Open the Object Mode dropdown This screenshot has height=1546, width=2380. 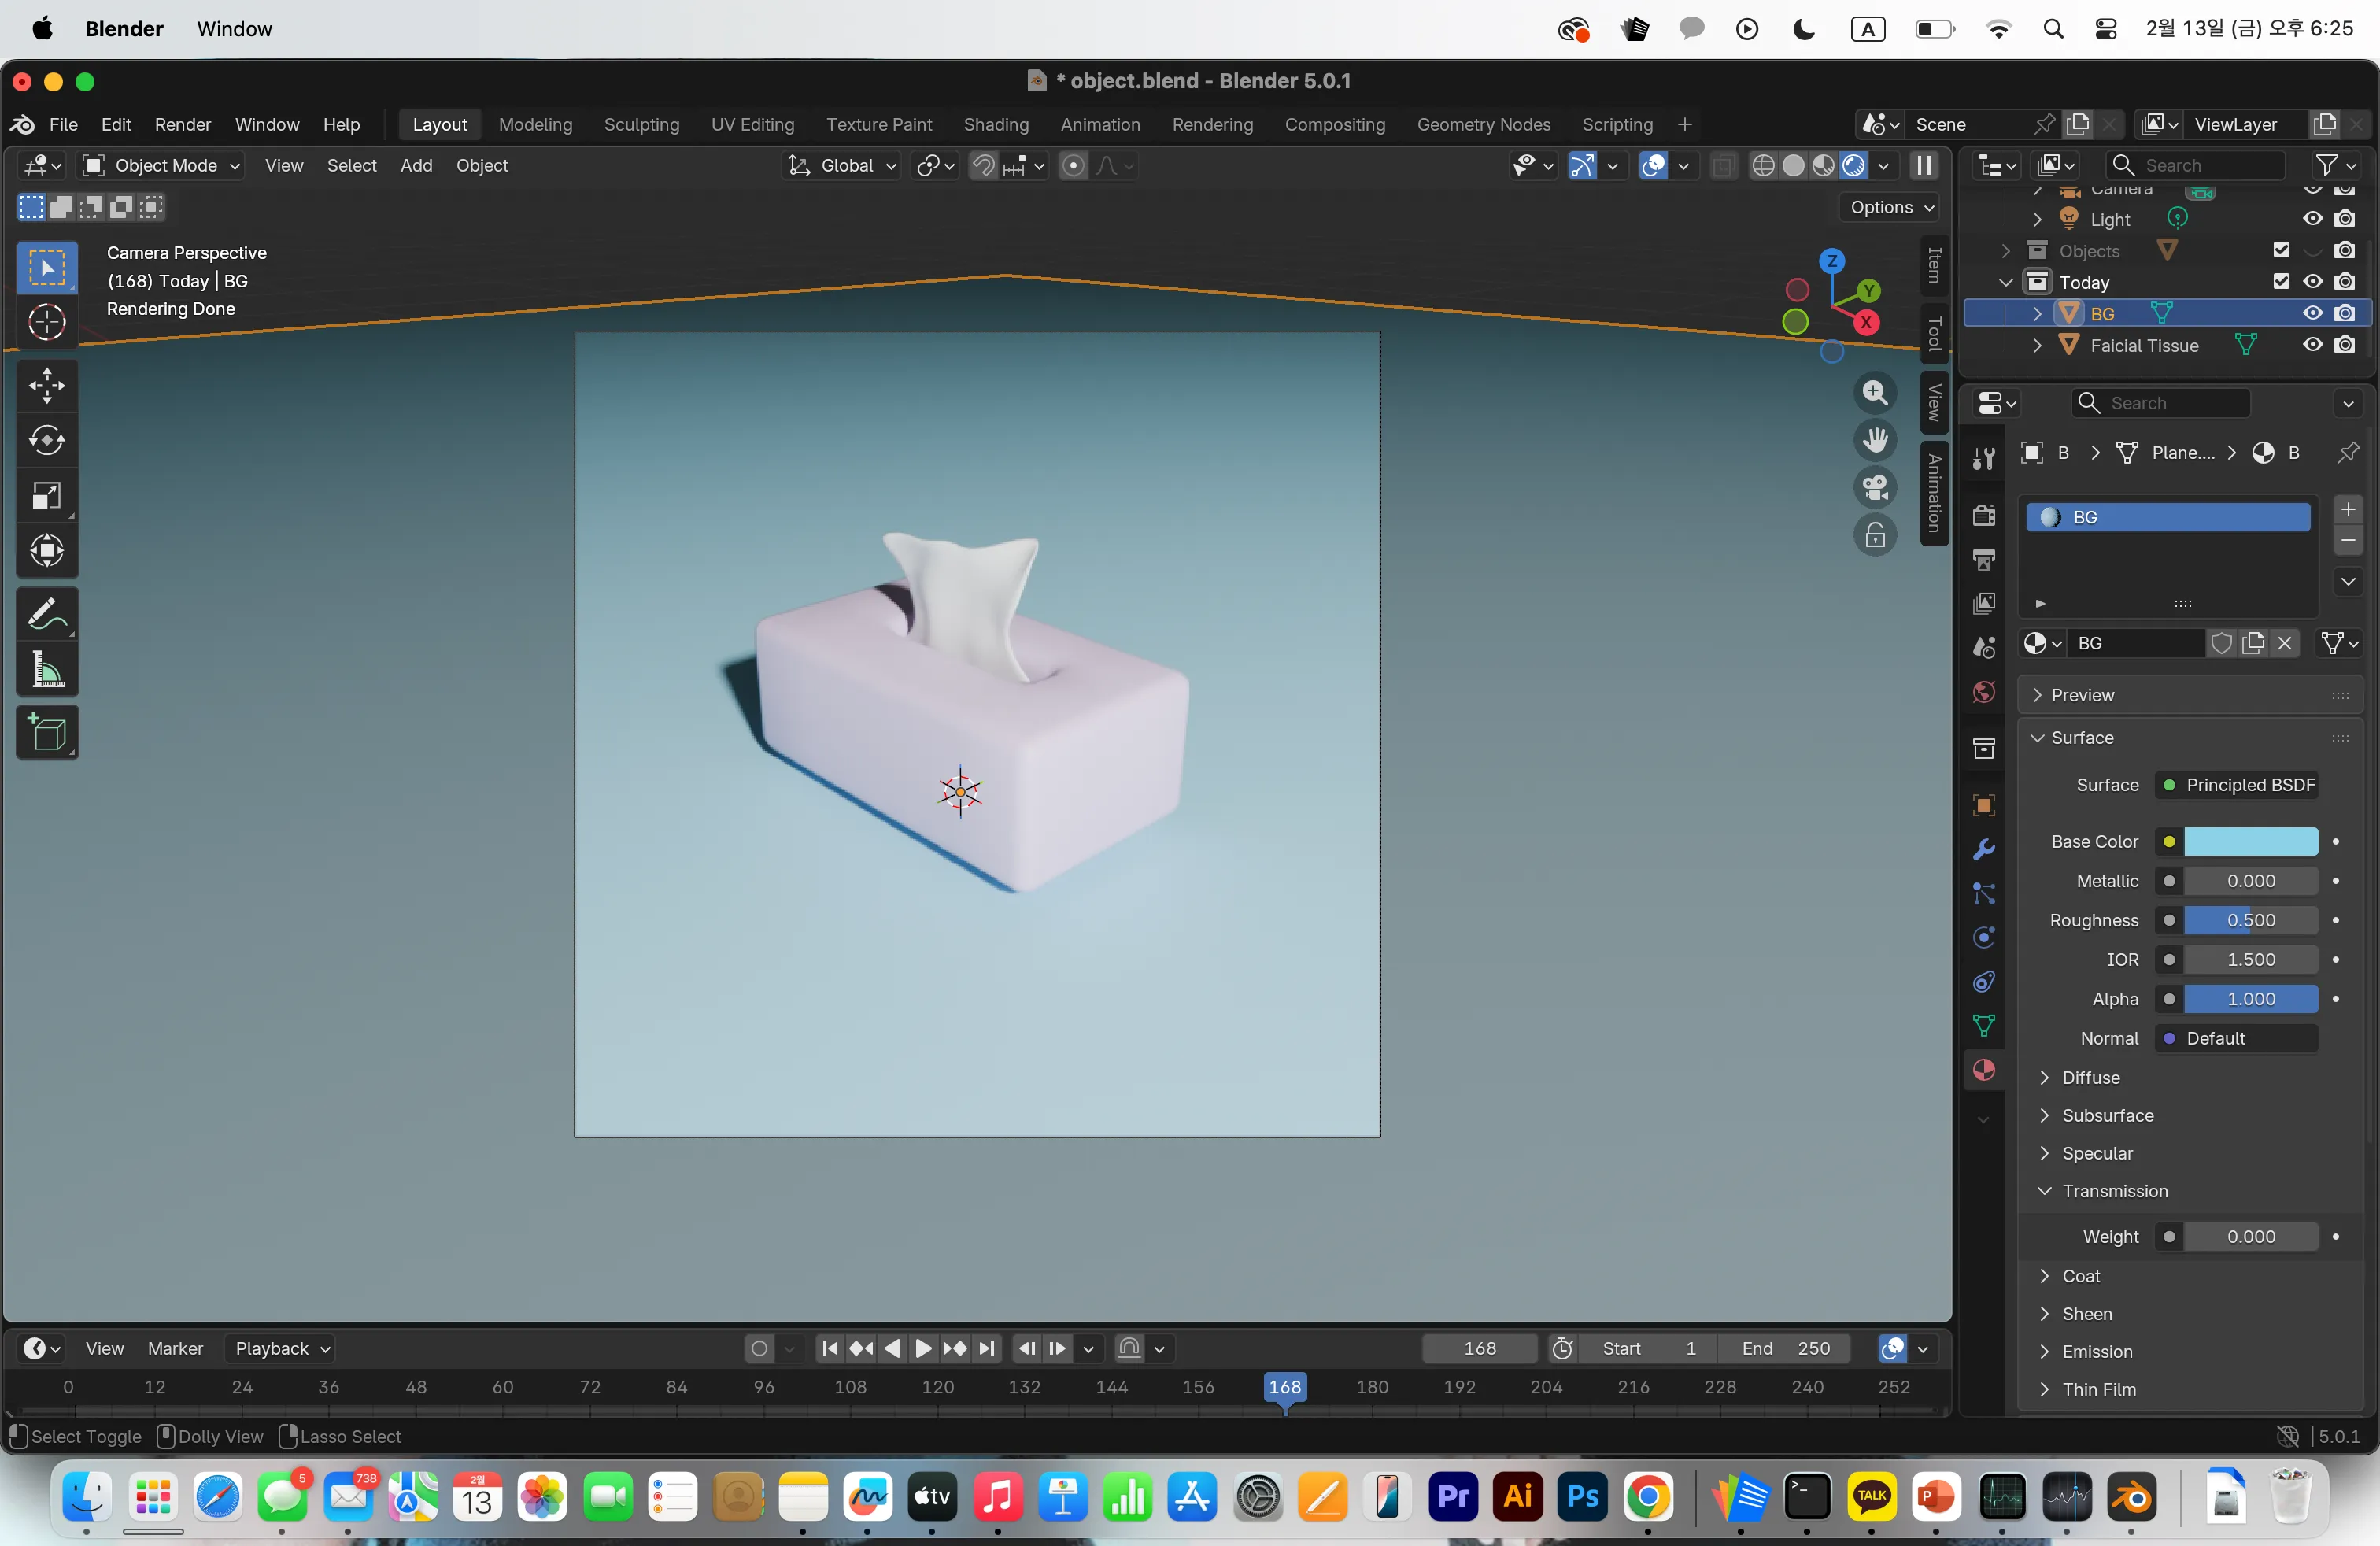164,166
